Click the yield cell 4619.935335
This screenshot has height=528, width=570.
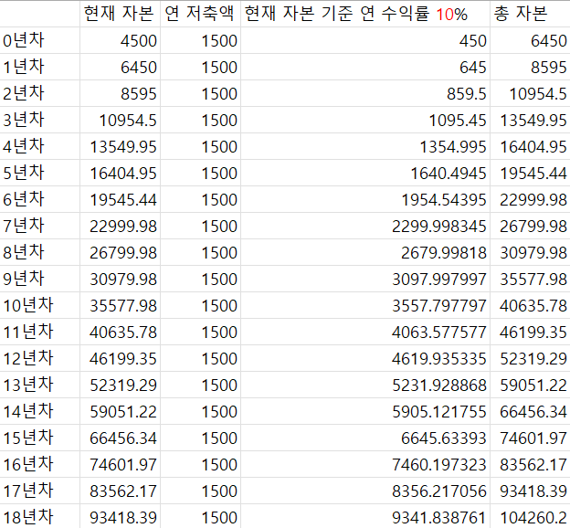coord(365,359)
